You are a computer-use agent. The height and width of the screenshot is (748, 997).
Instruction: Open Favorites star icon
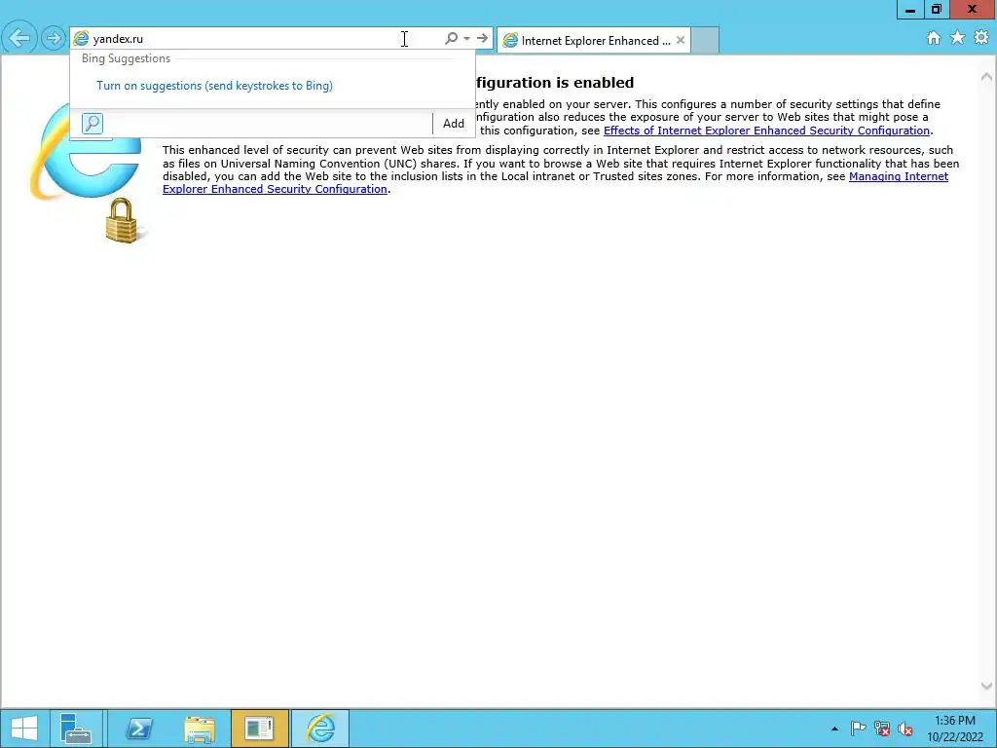tap(958, 38)
